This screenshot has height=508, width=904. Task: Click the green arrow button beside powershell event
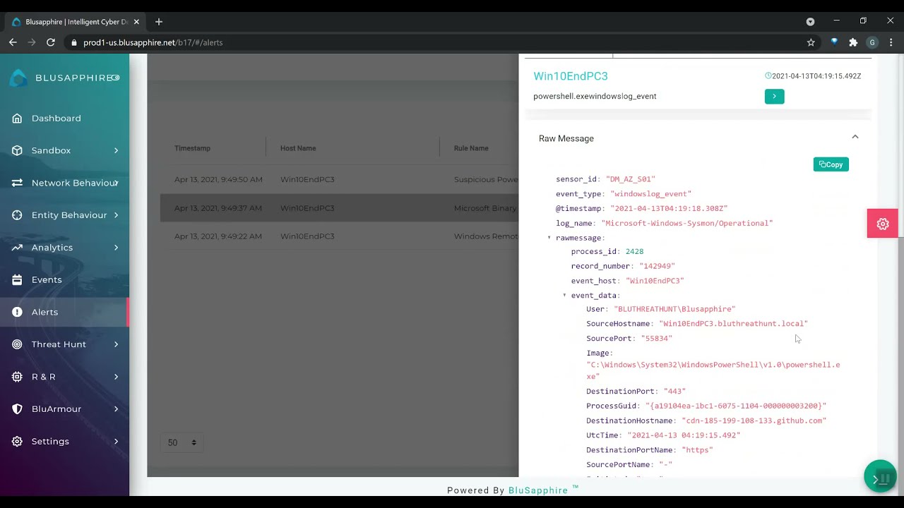pos(774,97)
